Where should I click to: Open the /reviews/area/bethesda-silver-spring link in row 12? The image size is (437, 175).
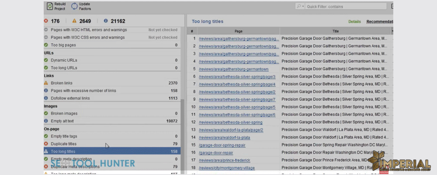230,122
